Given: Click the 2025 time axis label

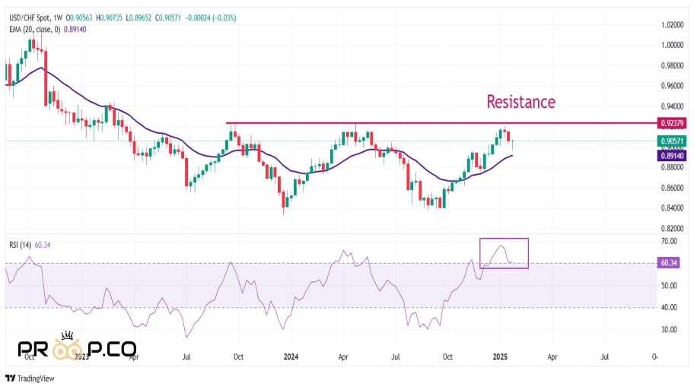Looking at the screenshot, I should click(500, 357).
